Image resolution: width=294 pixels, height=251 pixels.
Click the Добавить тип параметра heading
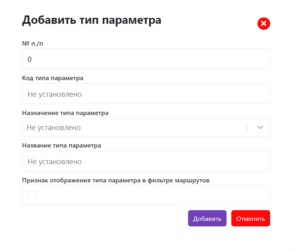pyautogui.click(x=92, y=20)
